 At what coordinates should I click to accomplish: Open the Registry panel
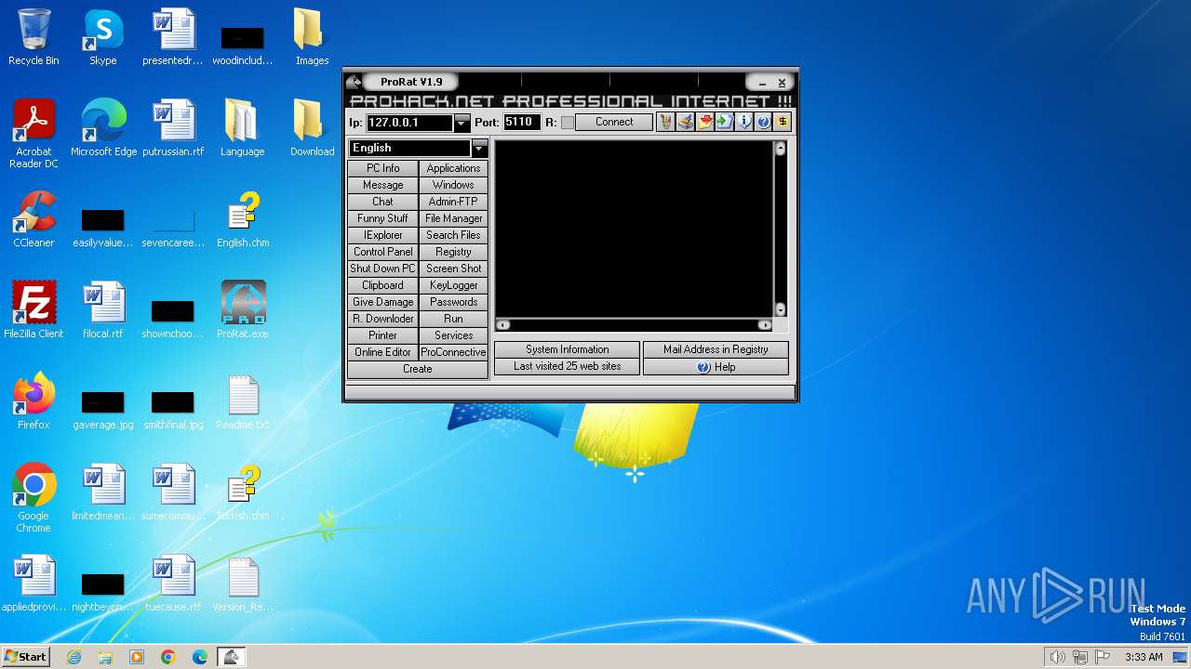point(453,252)
